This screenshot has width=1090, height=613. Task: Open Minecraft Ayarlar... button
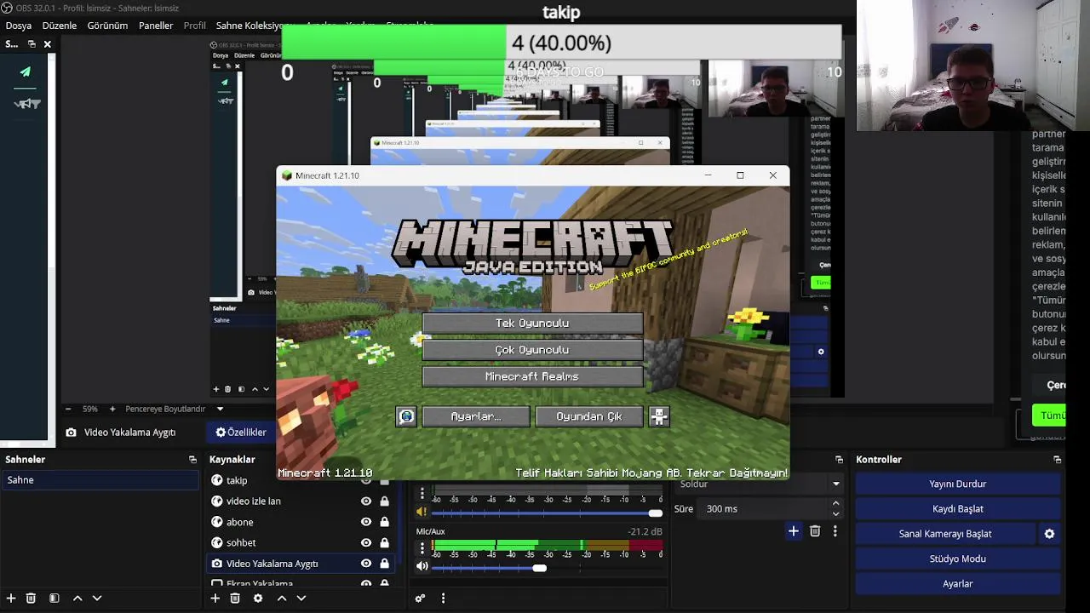pyautogui.click(x=476, y=416)
